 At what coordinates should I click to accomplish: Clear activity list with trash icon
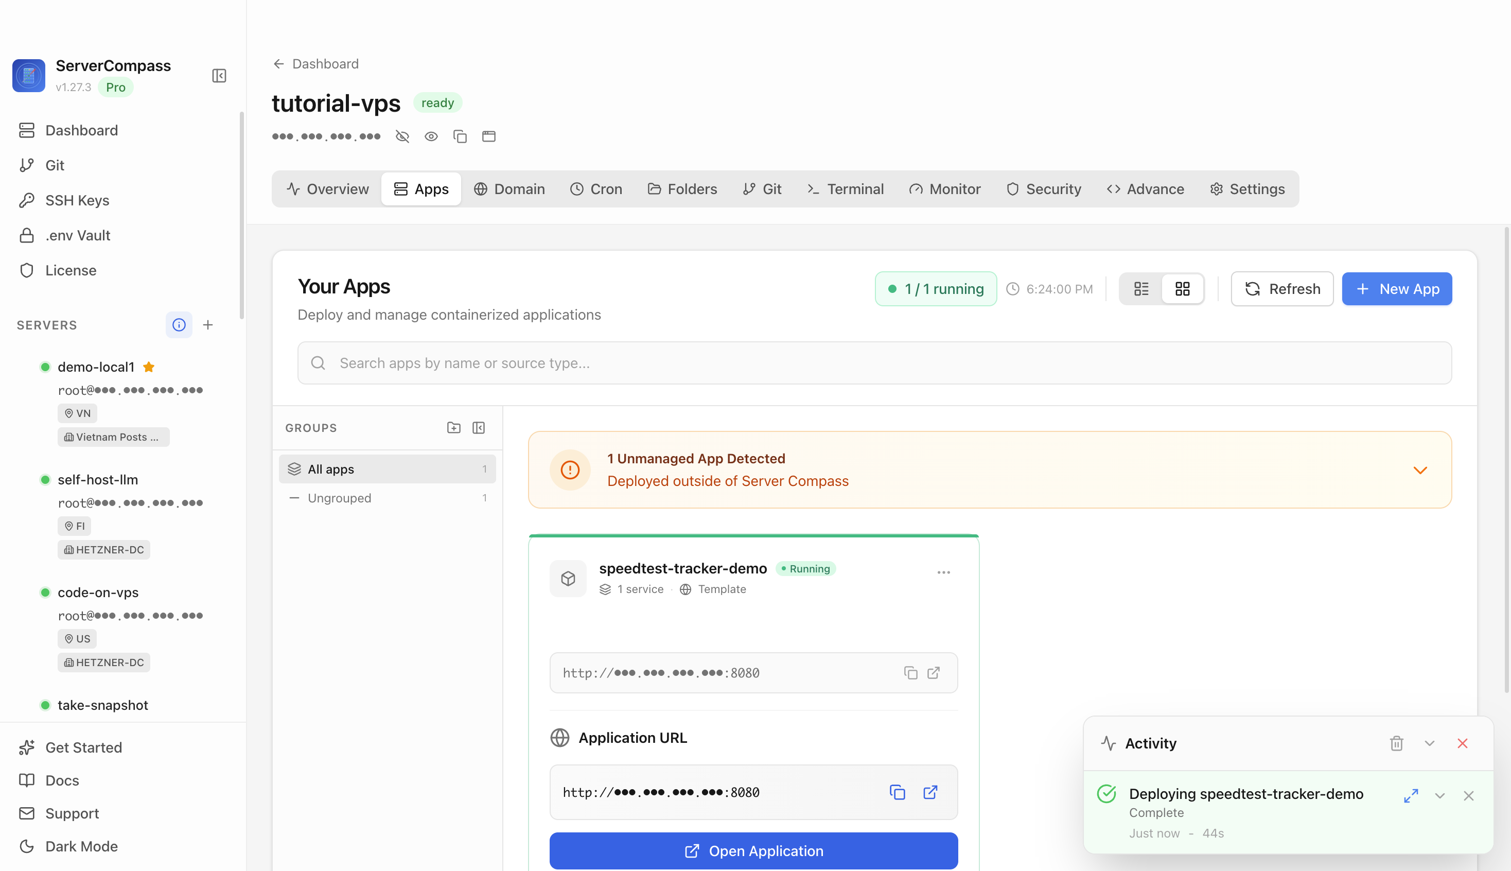tap(1396, 743)
